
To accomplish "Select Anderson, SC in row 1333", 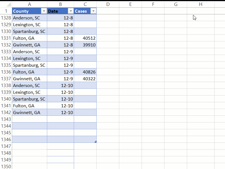I will click(30, 52).
